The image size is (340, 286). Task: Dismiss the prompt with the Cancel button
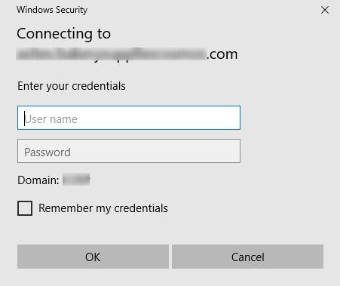coord(247,257)
